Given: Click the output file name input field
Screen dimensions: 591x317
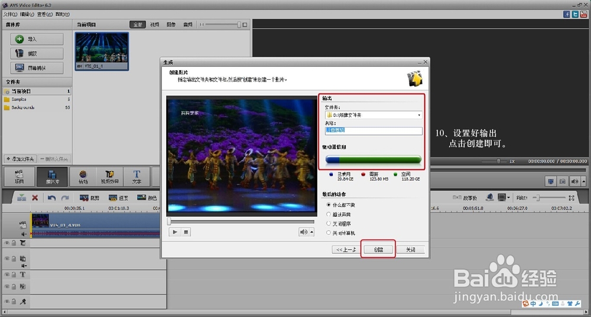Looking at the screenshot, I should click(374, 130).
